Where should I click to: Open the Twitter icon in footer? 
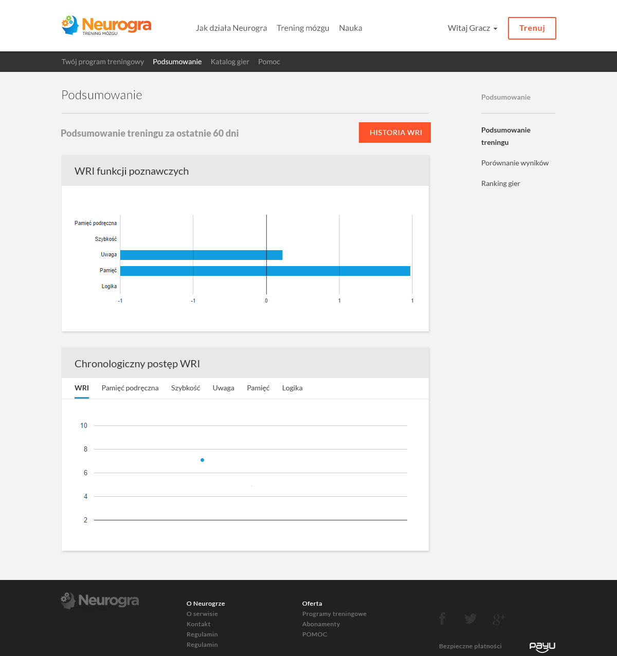coord(470,618)
